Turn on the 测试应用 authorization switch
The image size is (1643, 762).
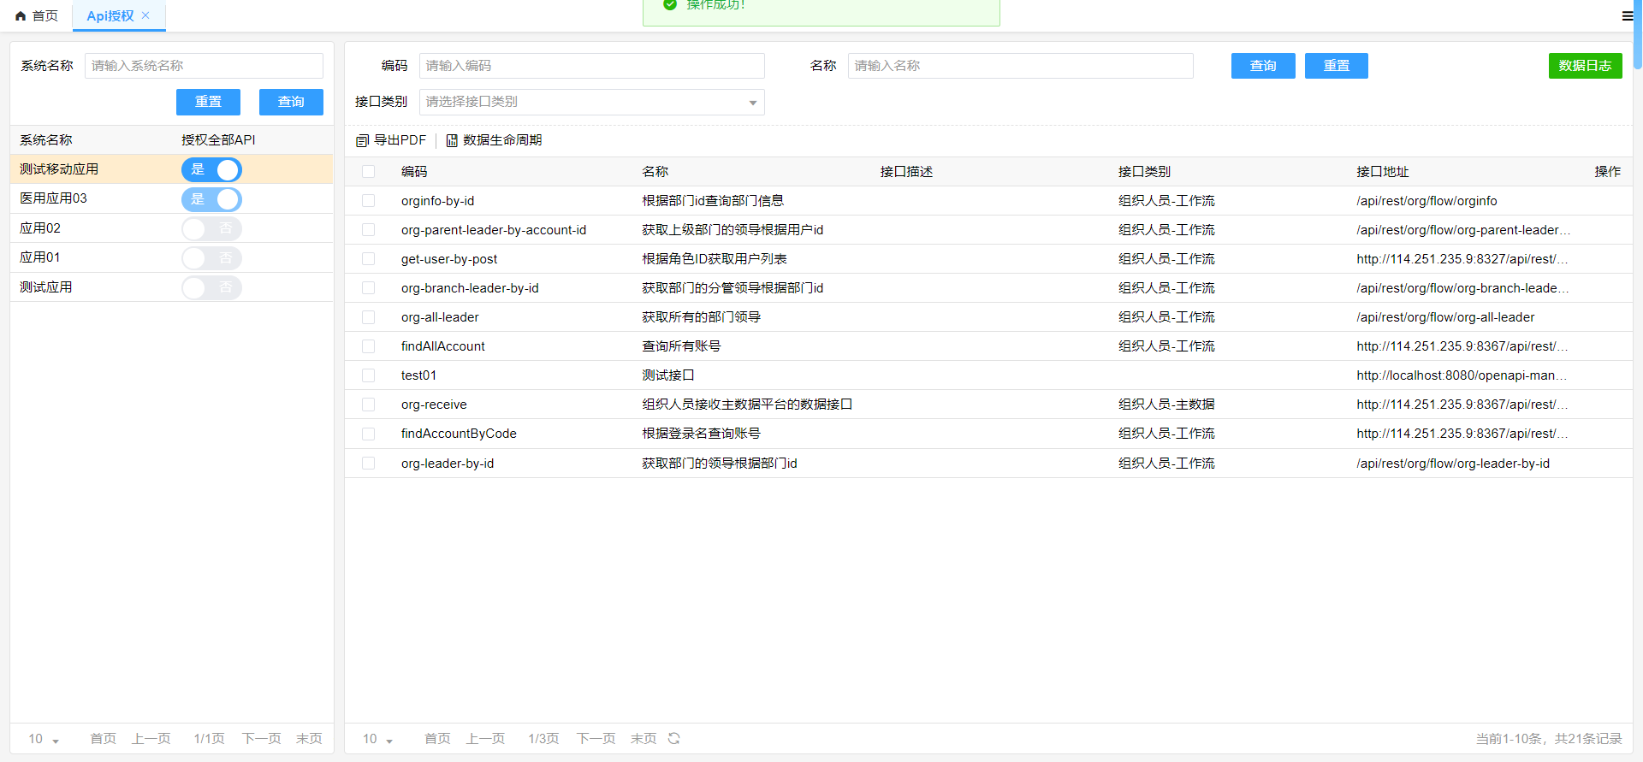tap(211, 287)
